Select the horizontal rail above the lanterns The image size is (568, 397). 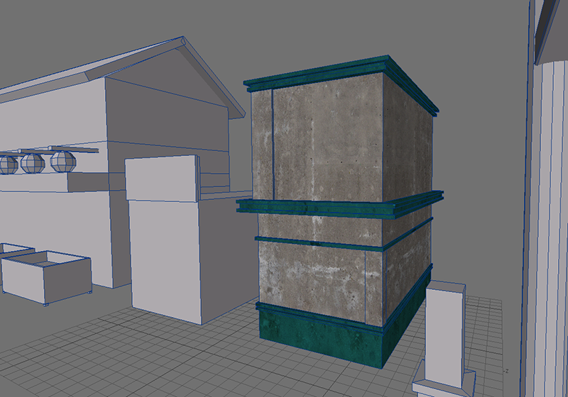click(50, 150)
